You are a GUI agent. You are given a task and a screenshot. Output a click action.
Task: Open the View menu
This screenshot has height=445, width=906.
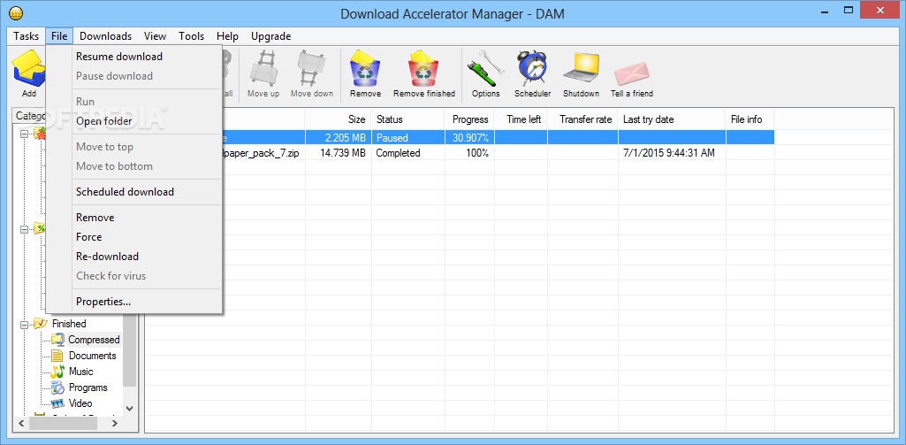pos(155,36)
